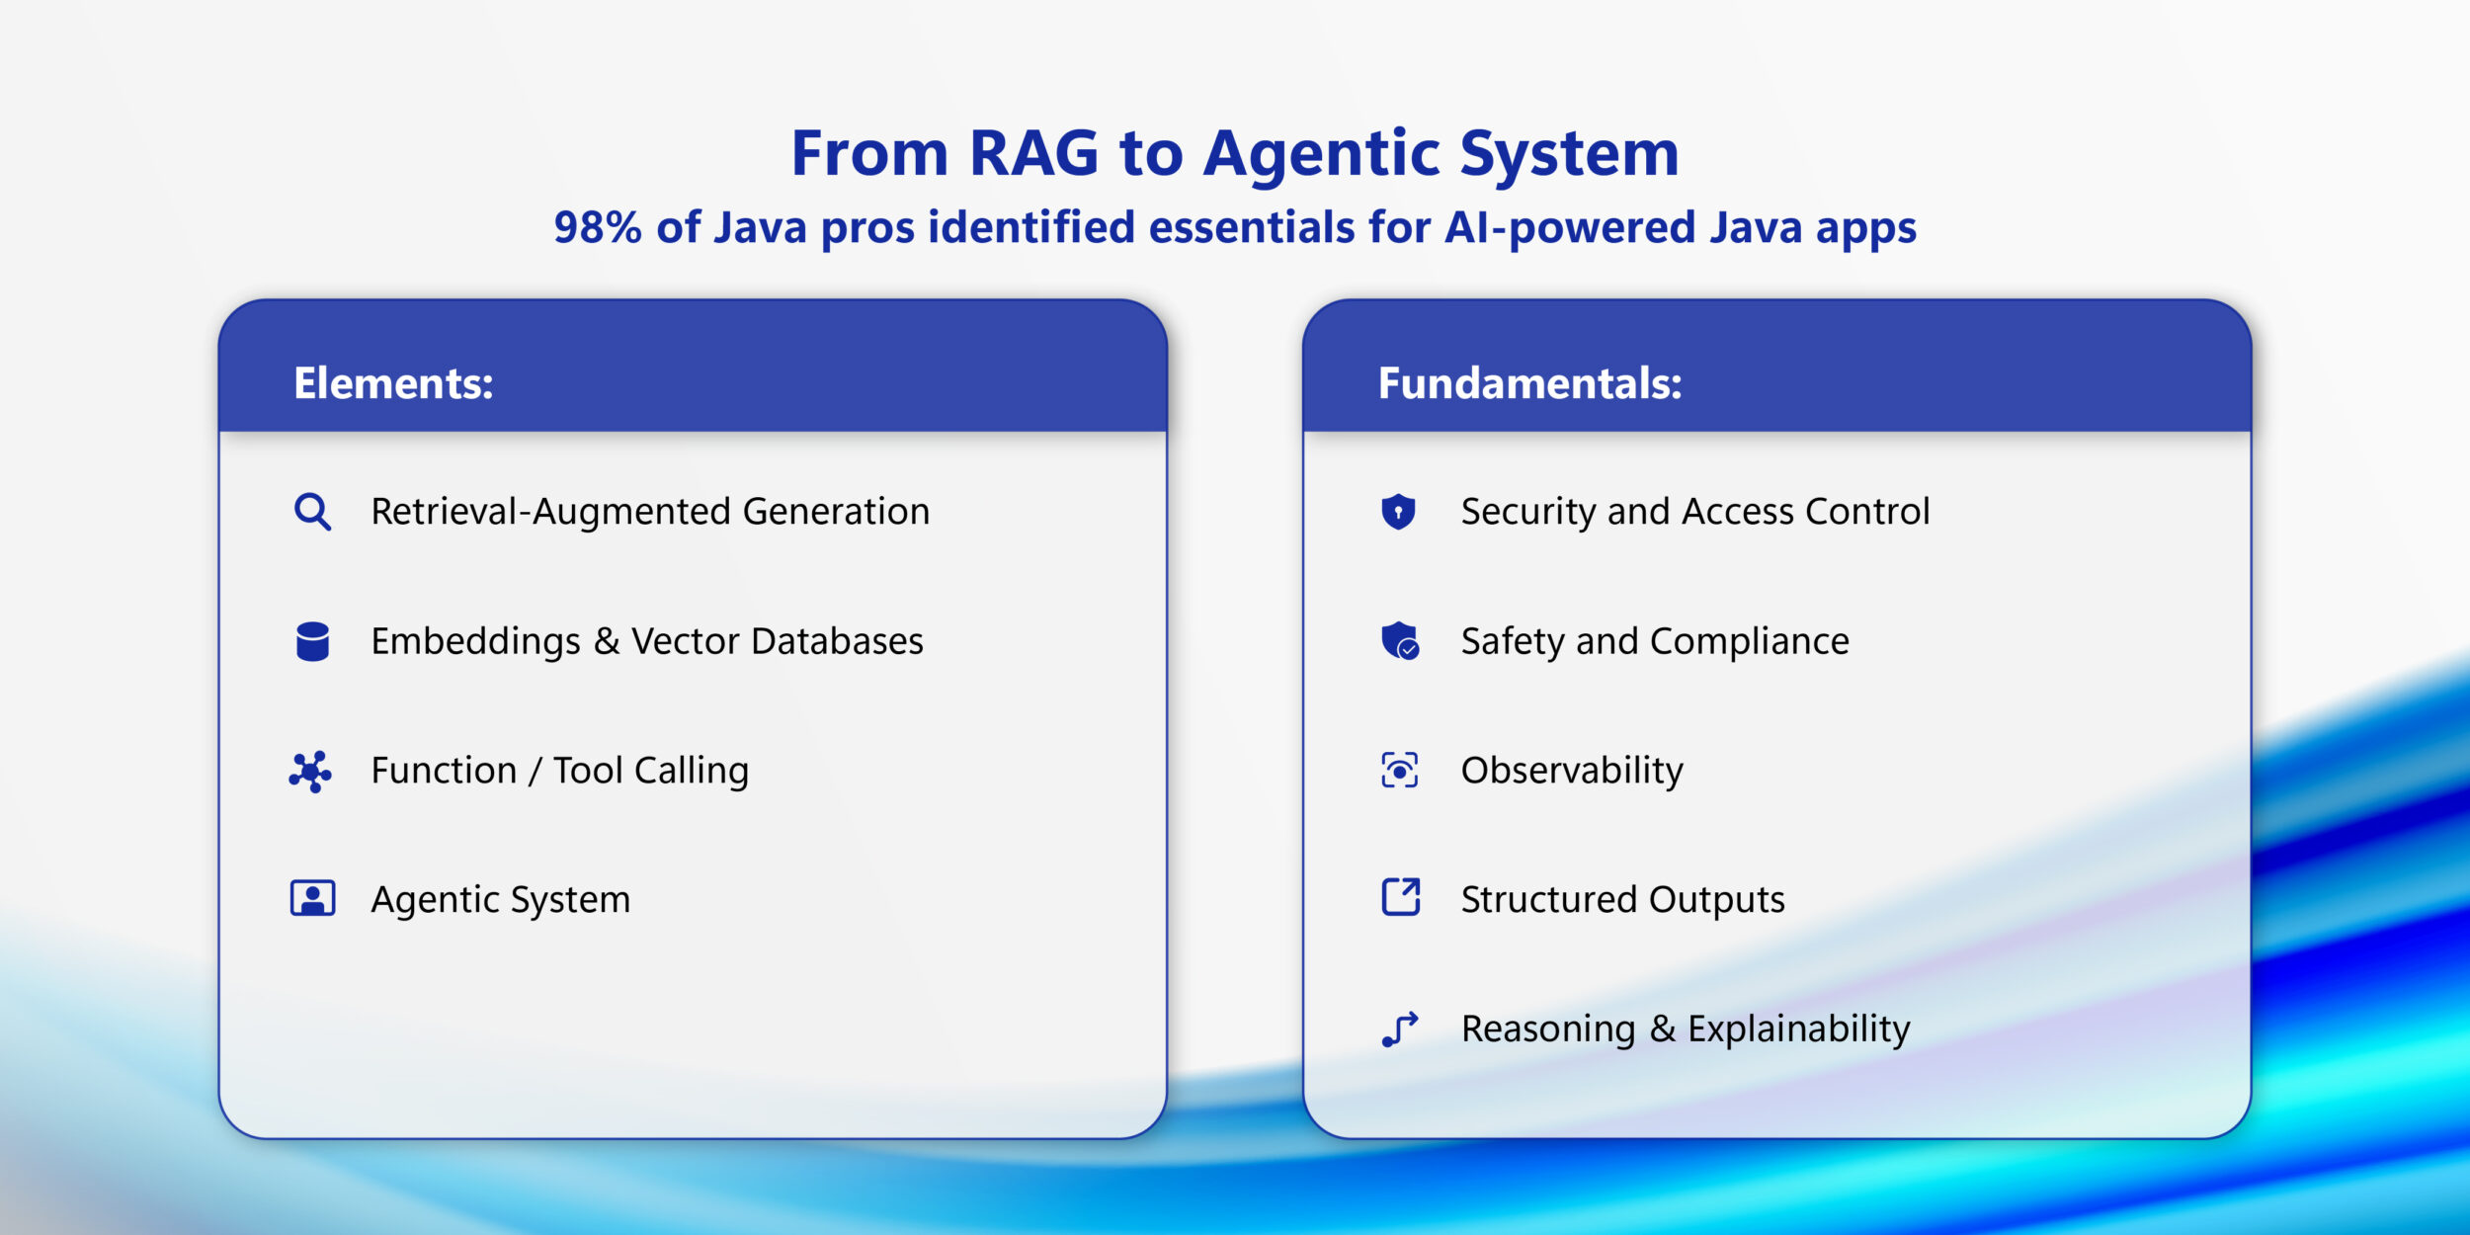The width and height of the screenshot is (2470, 1235).
Task: Select Embeddings & Vector Databases text
Action: [647, 641]
